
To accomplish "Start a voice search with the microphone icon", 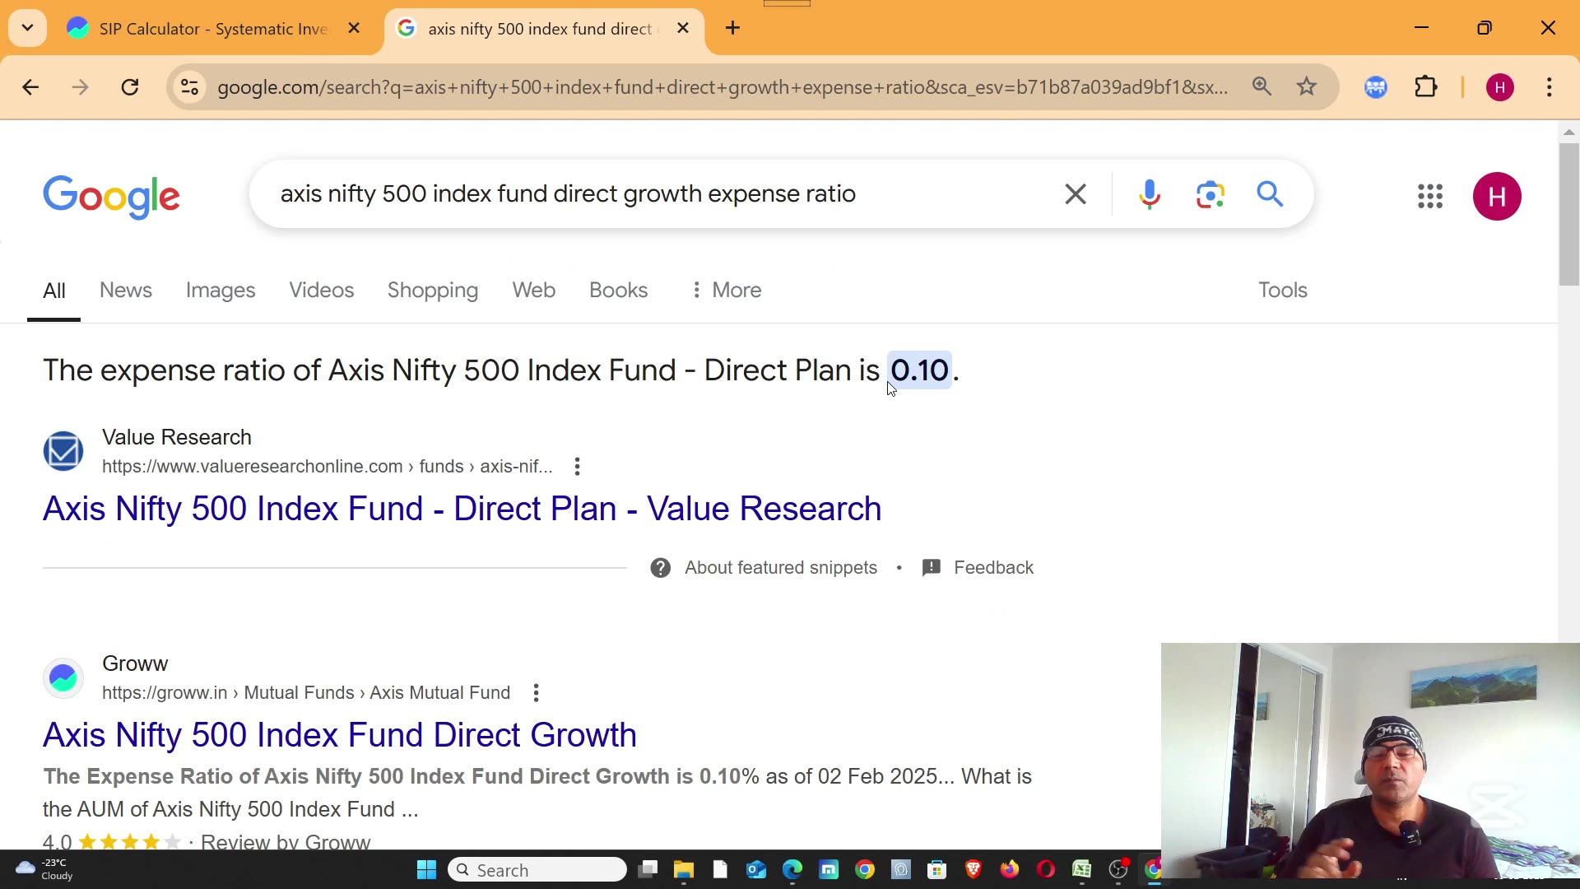I will [1149, 194].
